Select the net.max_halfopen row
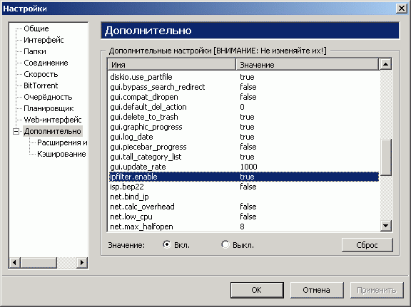 pos(243,227)
